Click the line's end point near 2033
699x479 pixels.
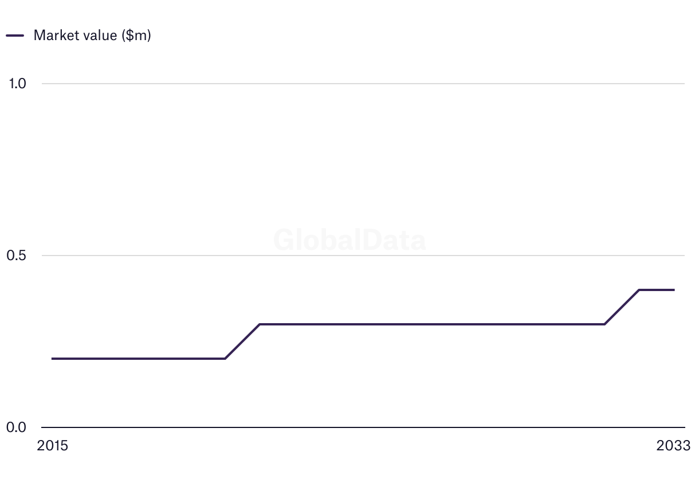(674, 290)
